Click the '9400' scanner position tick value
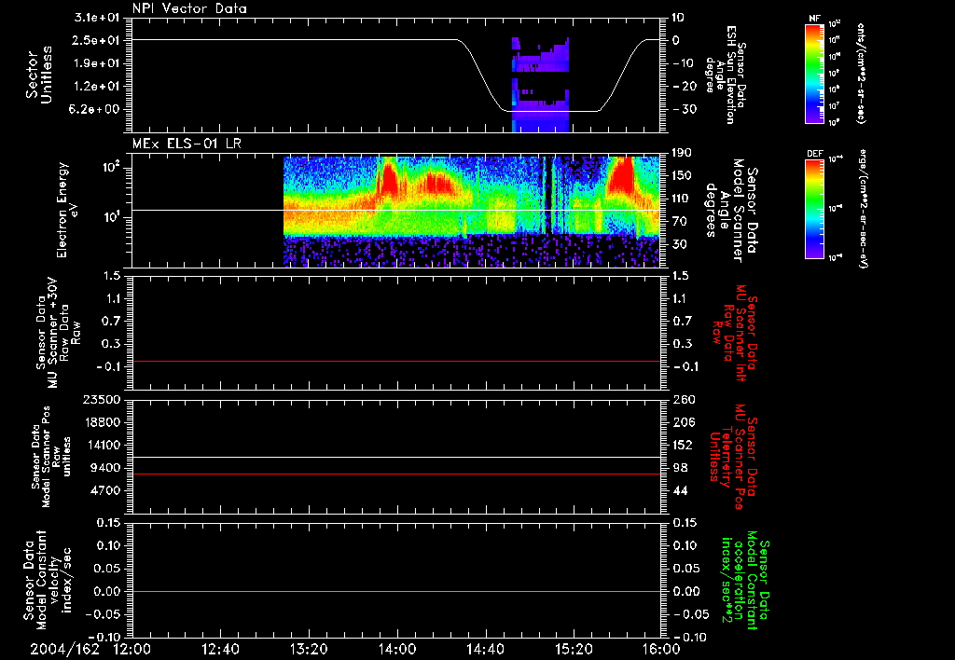 click(104, 468)
